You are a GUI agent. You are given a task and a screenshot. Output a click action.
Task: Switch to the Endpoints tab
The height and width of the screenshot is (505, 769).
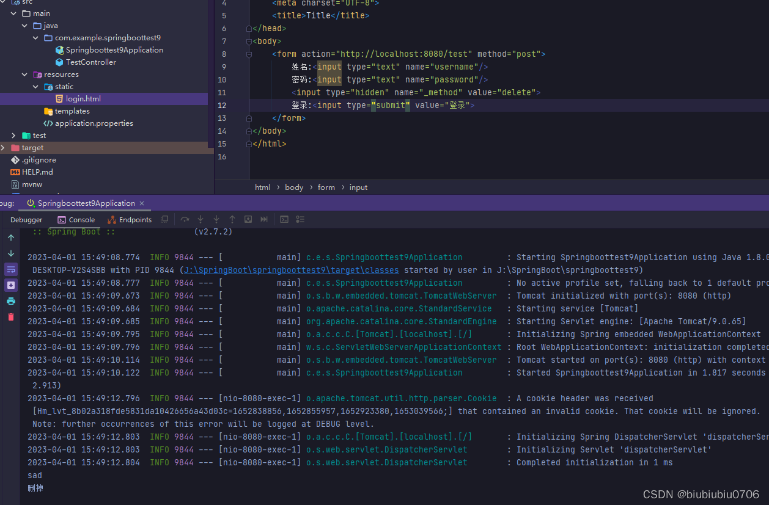[x=129, y=219]
